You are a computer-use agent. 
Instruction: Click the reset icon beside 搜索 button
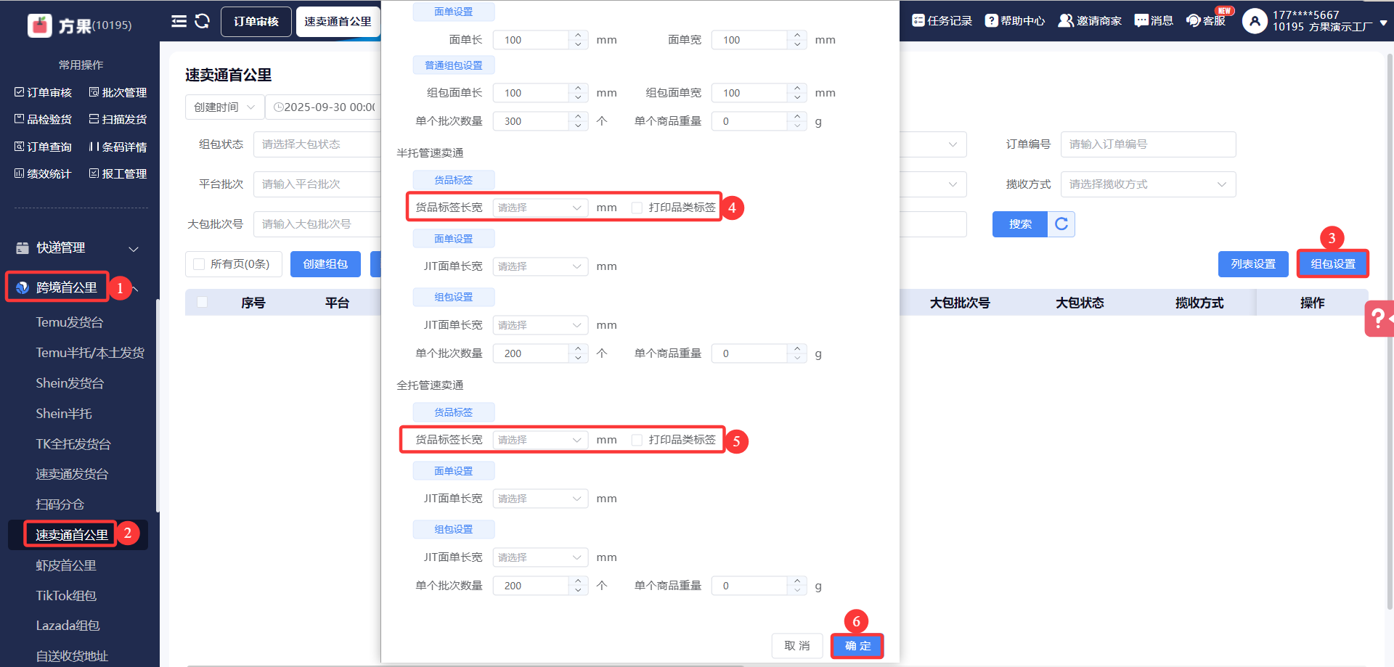[x=1061, y=224]
